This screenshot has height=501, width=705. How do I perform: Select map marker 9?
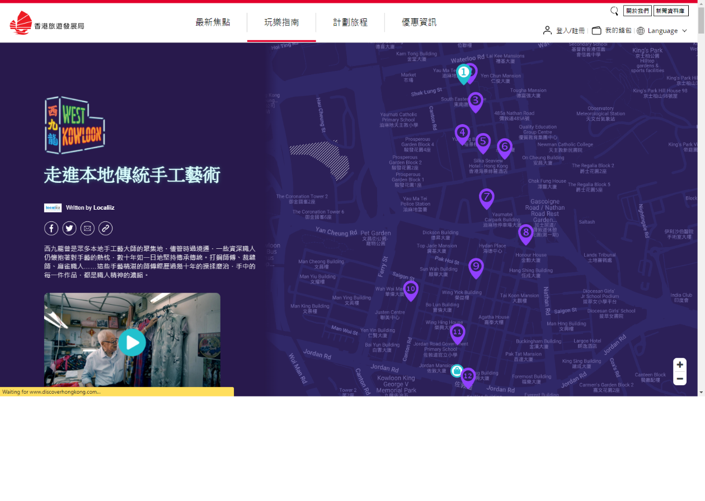(x=476, y=268)
